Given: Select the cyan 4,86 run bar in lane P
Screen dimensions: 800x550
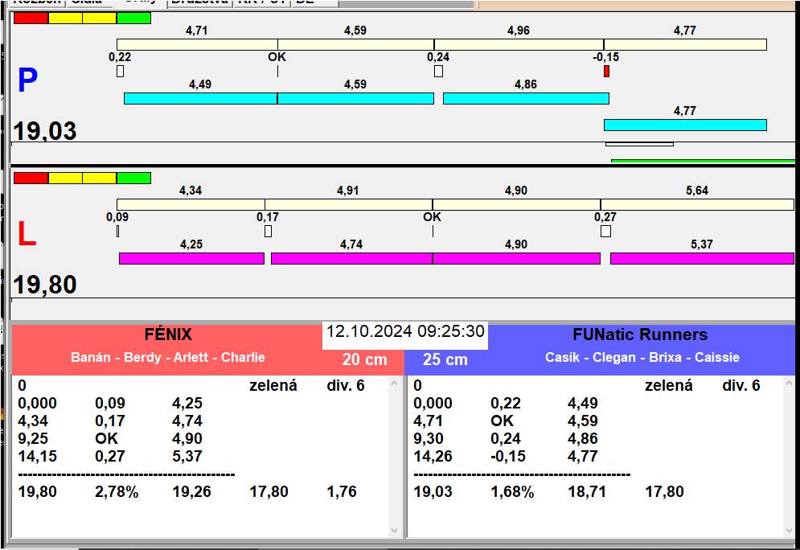Looking at the screenshot, I should pyautogui.click(x=526, y=98).
